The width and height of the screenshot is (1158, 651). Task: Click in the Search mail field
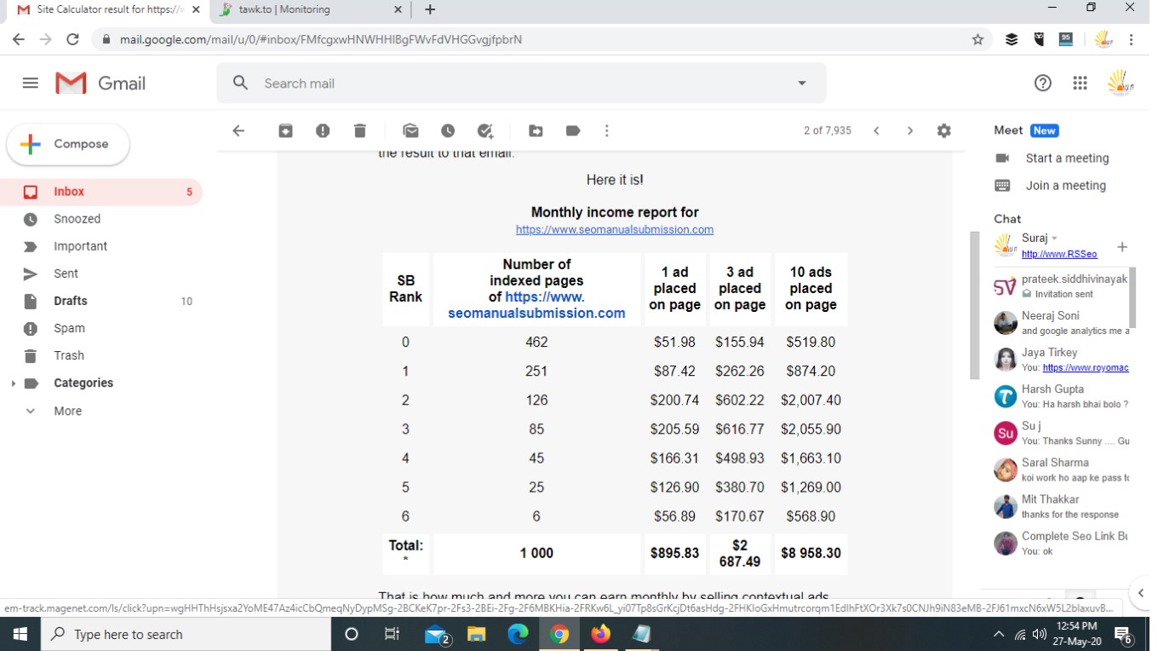pyautogui.click(x=521, y=83)
